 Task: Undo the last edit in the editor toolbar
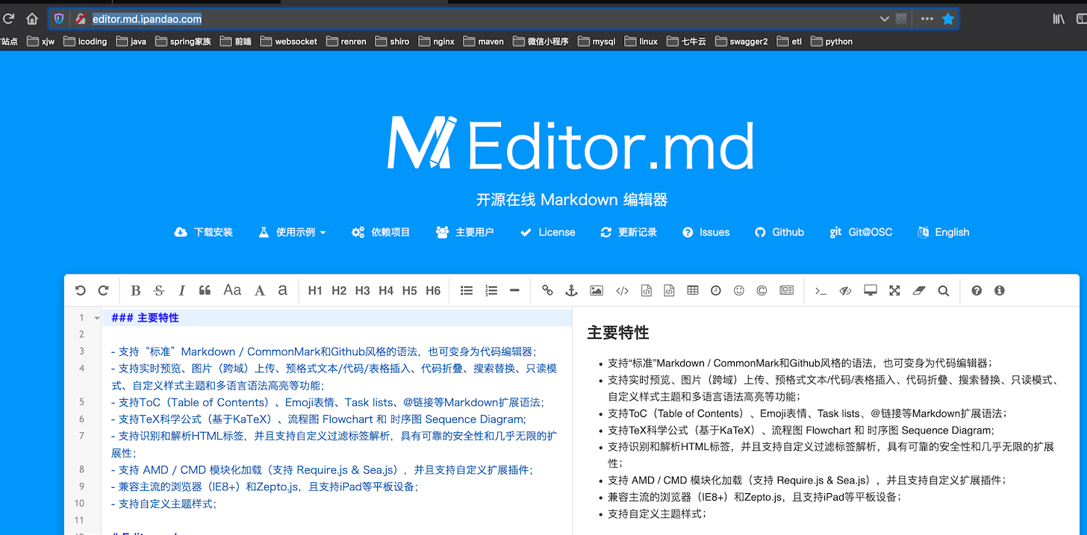pyautogui.click(x=81, y=291)
